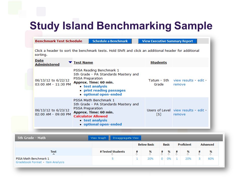Screen dimensions: 242x181
Task: Edit the PSSA Math Benchmark 1
Action: click(x=201, y=110)
